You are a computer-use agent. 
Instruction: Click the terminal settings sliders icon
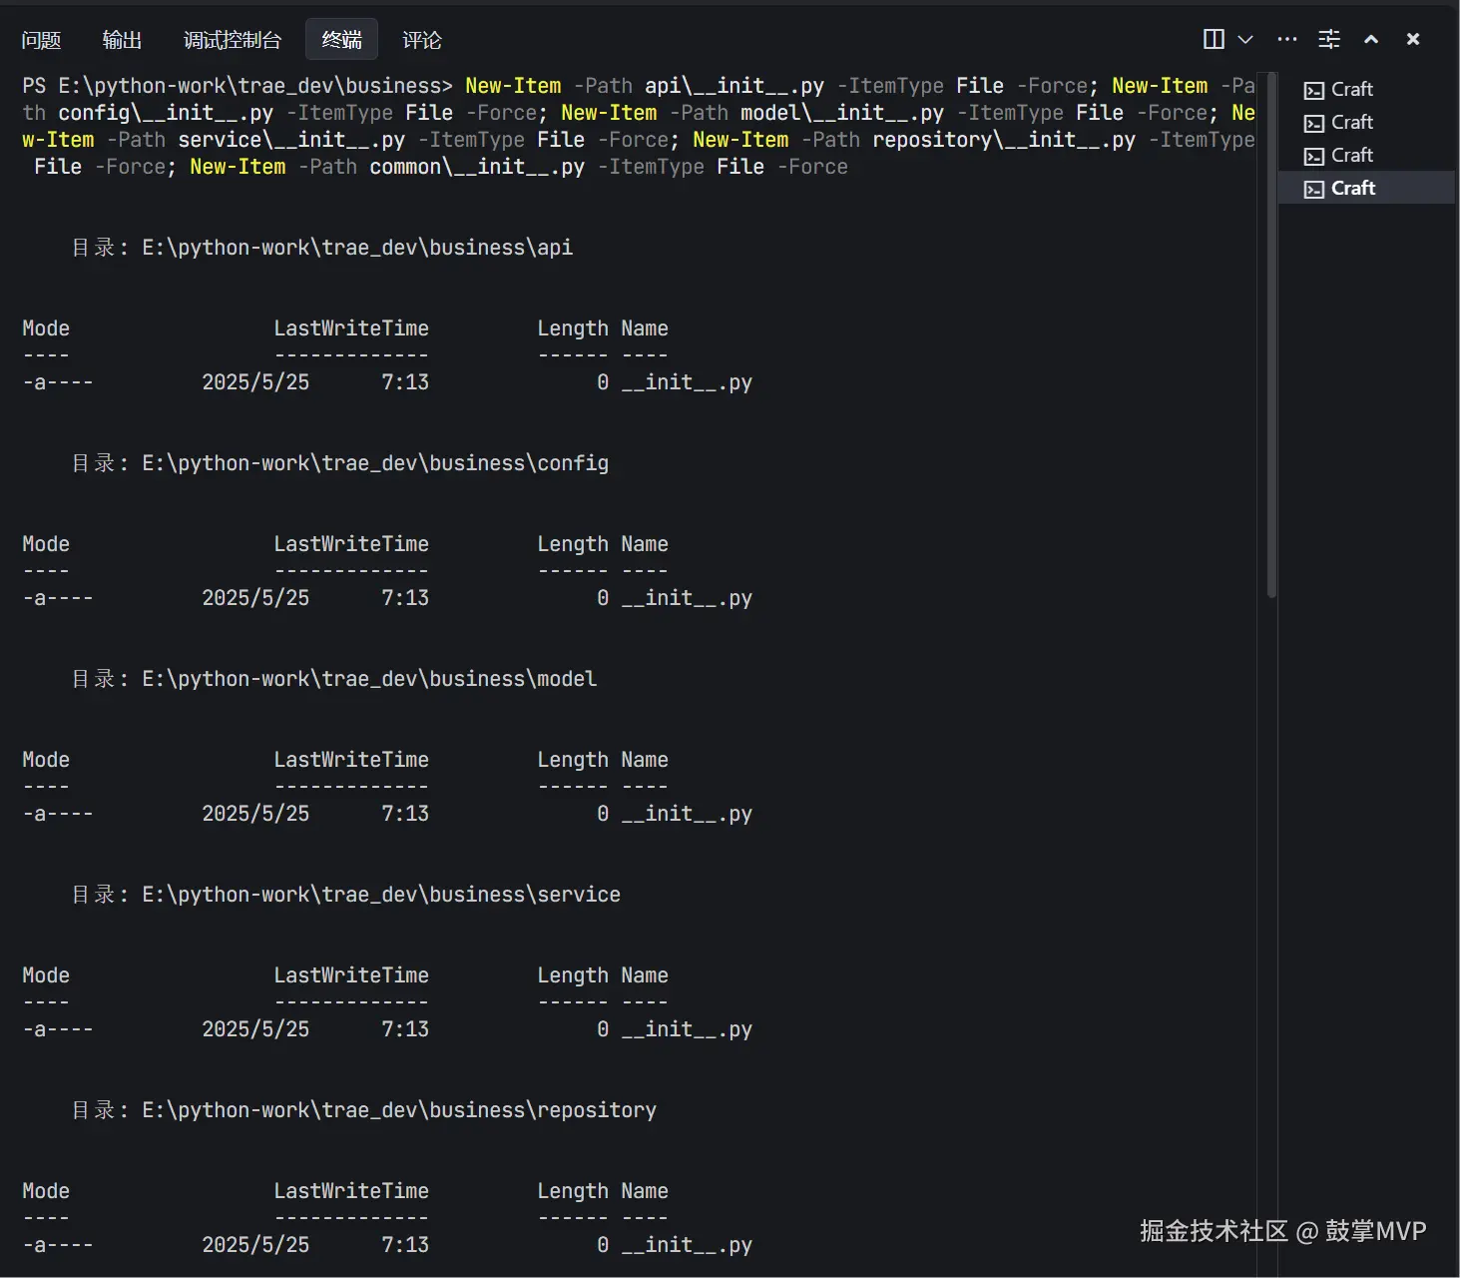pyautogui.click(x=1329, y=39)
